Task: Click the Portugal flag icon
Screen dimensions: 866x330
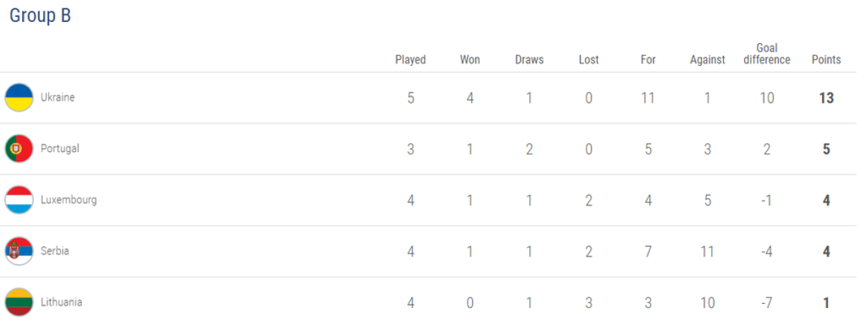Action: (19, 149)
